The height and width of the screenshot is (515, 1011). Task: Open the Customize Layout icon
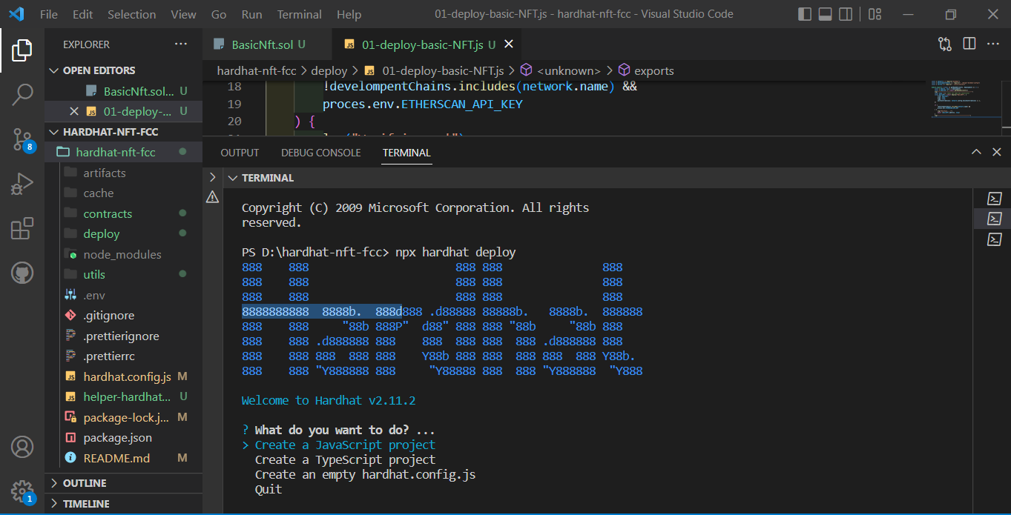(x=875, y=14)
